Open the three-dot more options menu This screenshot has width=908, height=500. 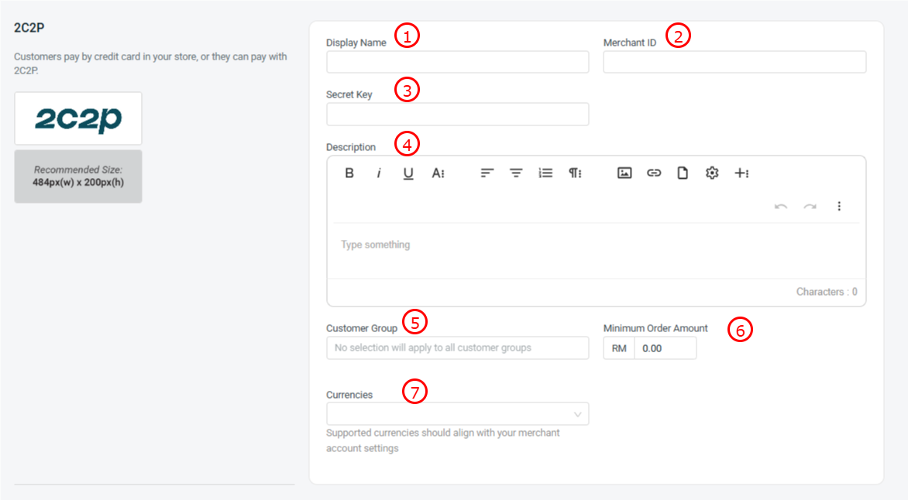[839, 206]
